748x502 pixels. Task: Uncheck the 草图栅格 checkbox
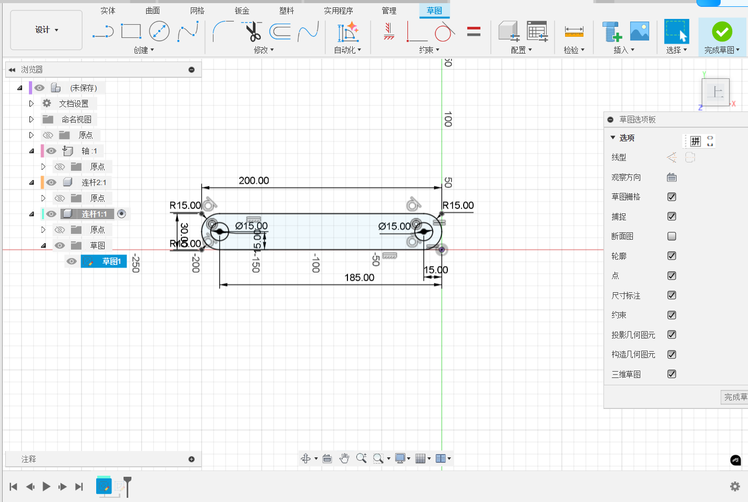click(672, 197)
